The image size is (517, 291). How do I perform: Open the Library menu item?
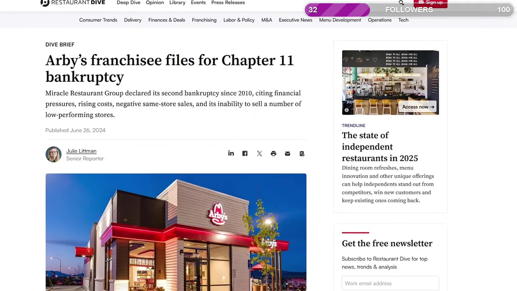[x=177, y=2]
